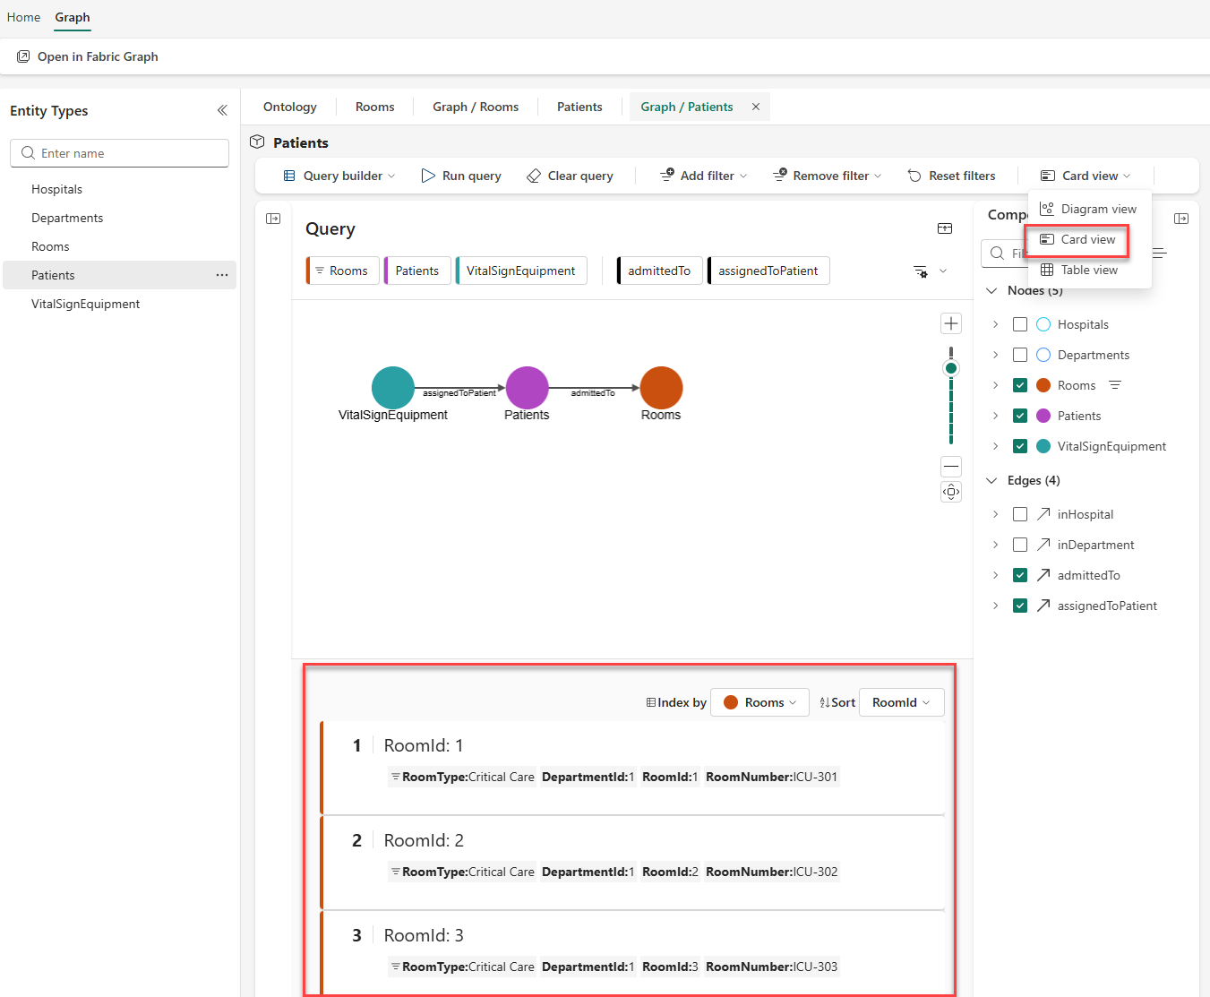The image size is (1210, 997).
Task: Toggle the left query side panel
Action: [273, 219]
